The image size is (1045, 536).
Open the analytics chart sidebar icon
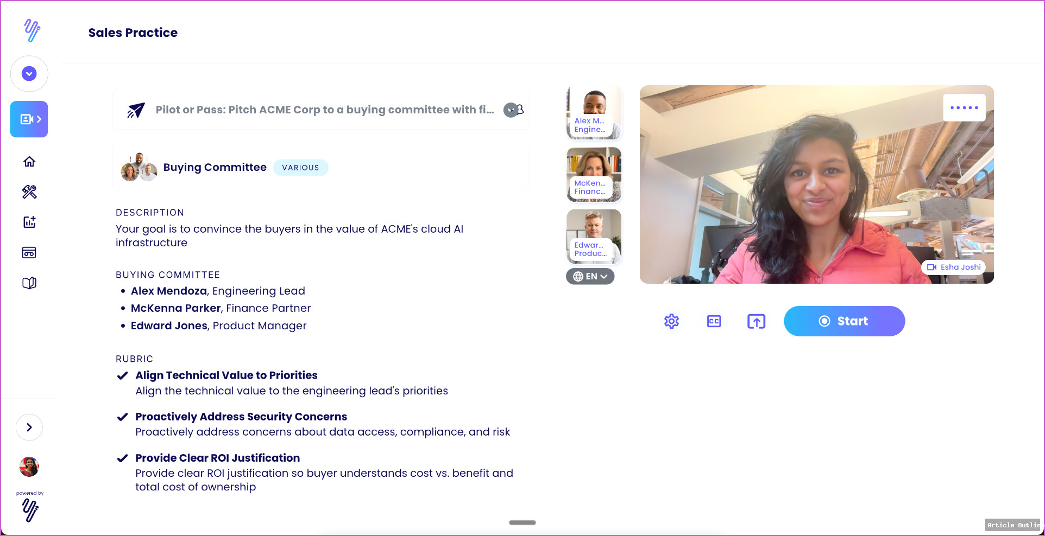tap(29, 222)
